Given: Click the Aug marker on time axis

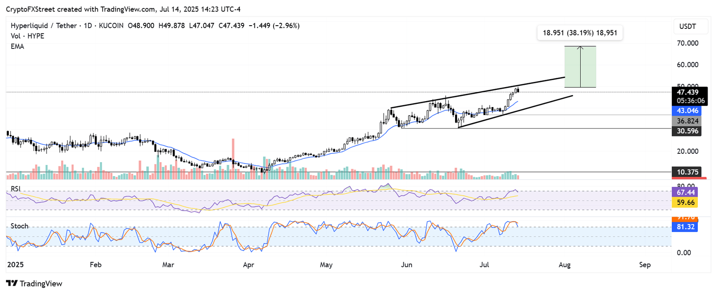Looking at the screenshot, I should click(564, 265).
